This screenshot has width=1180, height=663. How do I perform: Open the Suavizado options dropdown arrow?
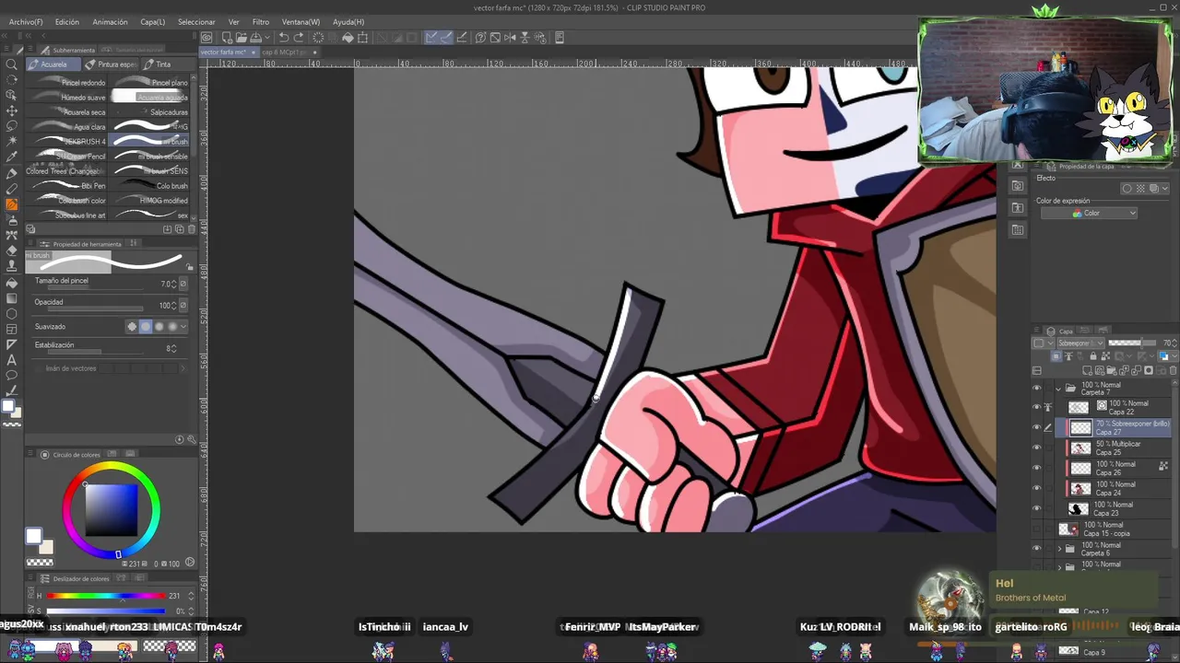pyautogui.click(x=183, y=326)
